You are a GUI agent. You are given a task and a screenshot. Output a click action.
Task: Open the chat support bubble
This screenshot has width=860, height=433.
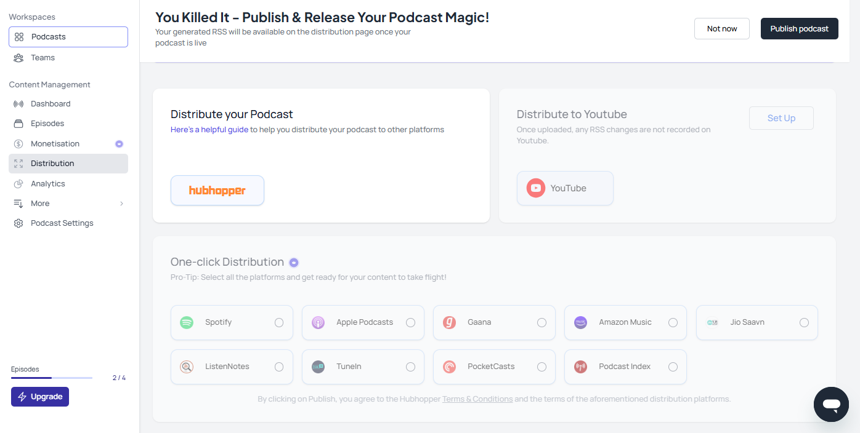point(831,404)
